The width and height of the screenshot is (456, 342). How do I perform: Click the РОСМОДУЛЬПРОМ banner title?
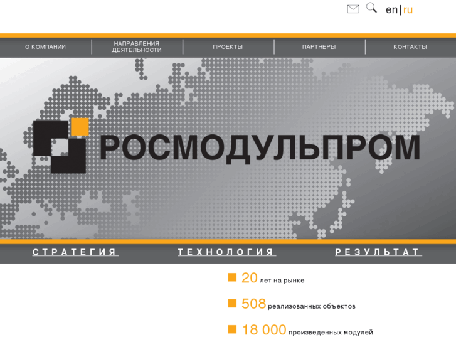point(260,148)
